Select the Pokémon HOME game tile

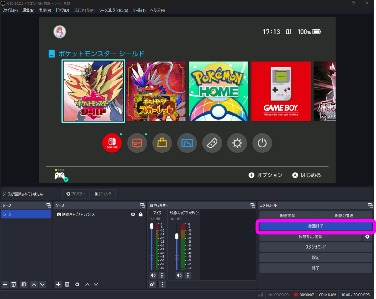pyautogui.click(x=218, y=91)
